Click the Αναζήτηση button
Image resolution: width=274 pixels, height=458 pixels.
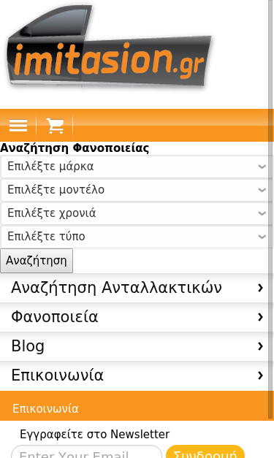37,261
